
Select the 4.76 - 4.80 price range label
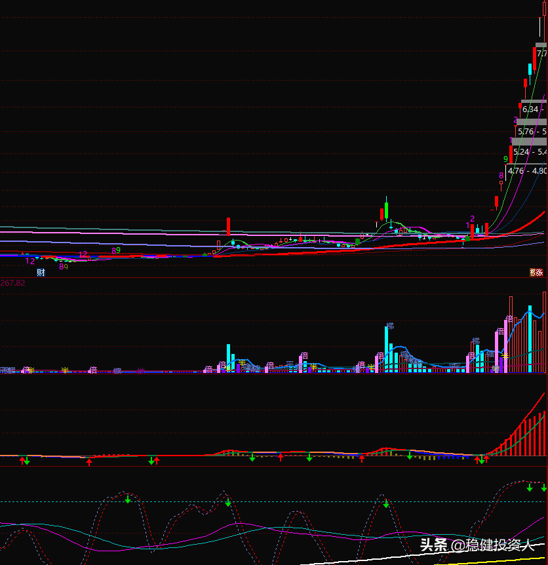(x=528, y=170)
